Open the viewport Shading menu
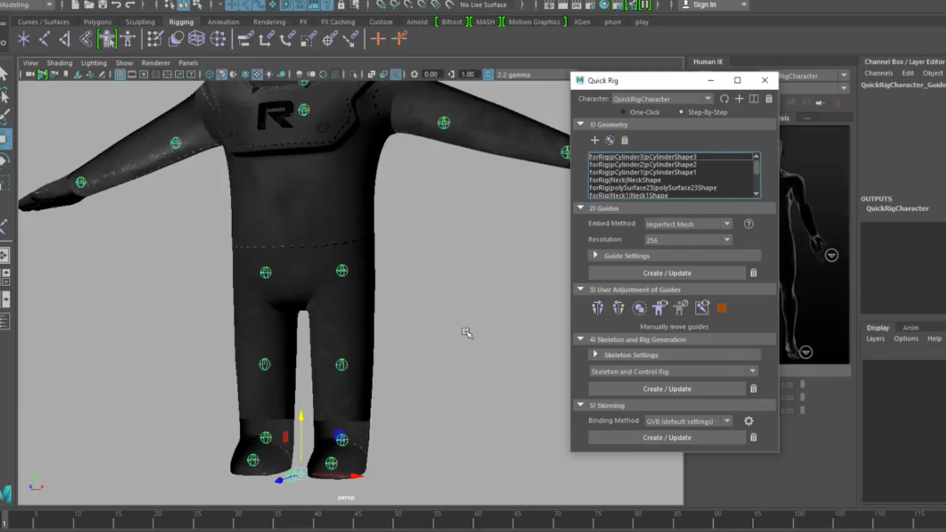This screenshot has width=946, height=532. click(59, 63)
